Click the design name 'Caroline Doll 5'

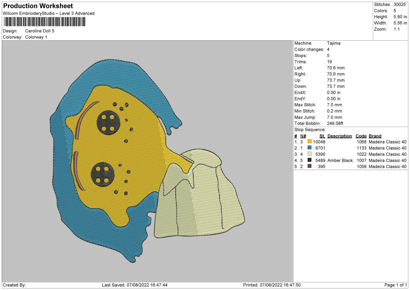pyautogui.click(x=40, y=31)
